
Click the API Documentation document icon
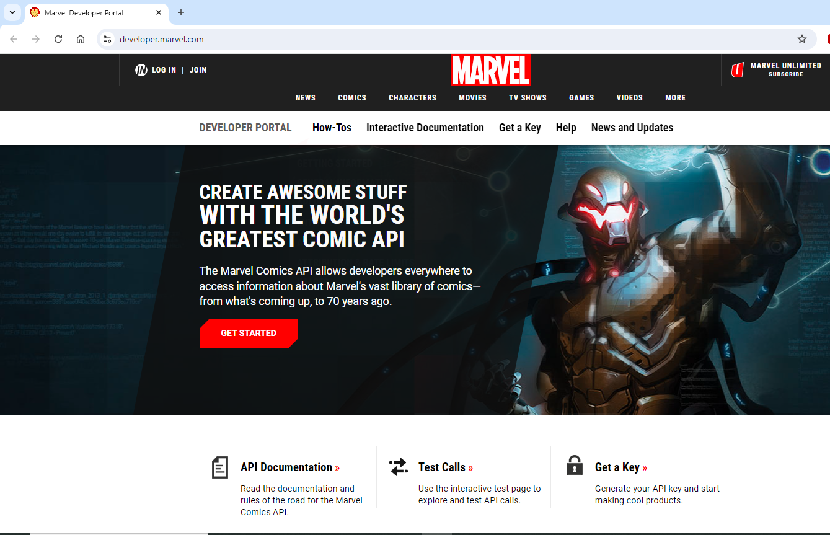click(220, 467)
